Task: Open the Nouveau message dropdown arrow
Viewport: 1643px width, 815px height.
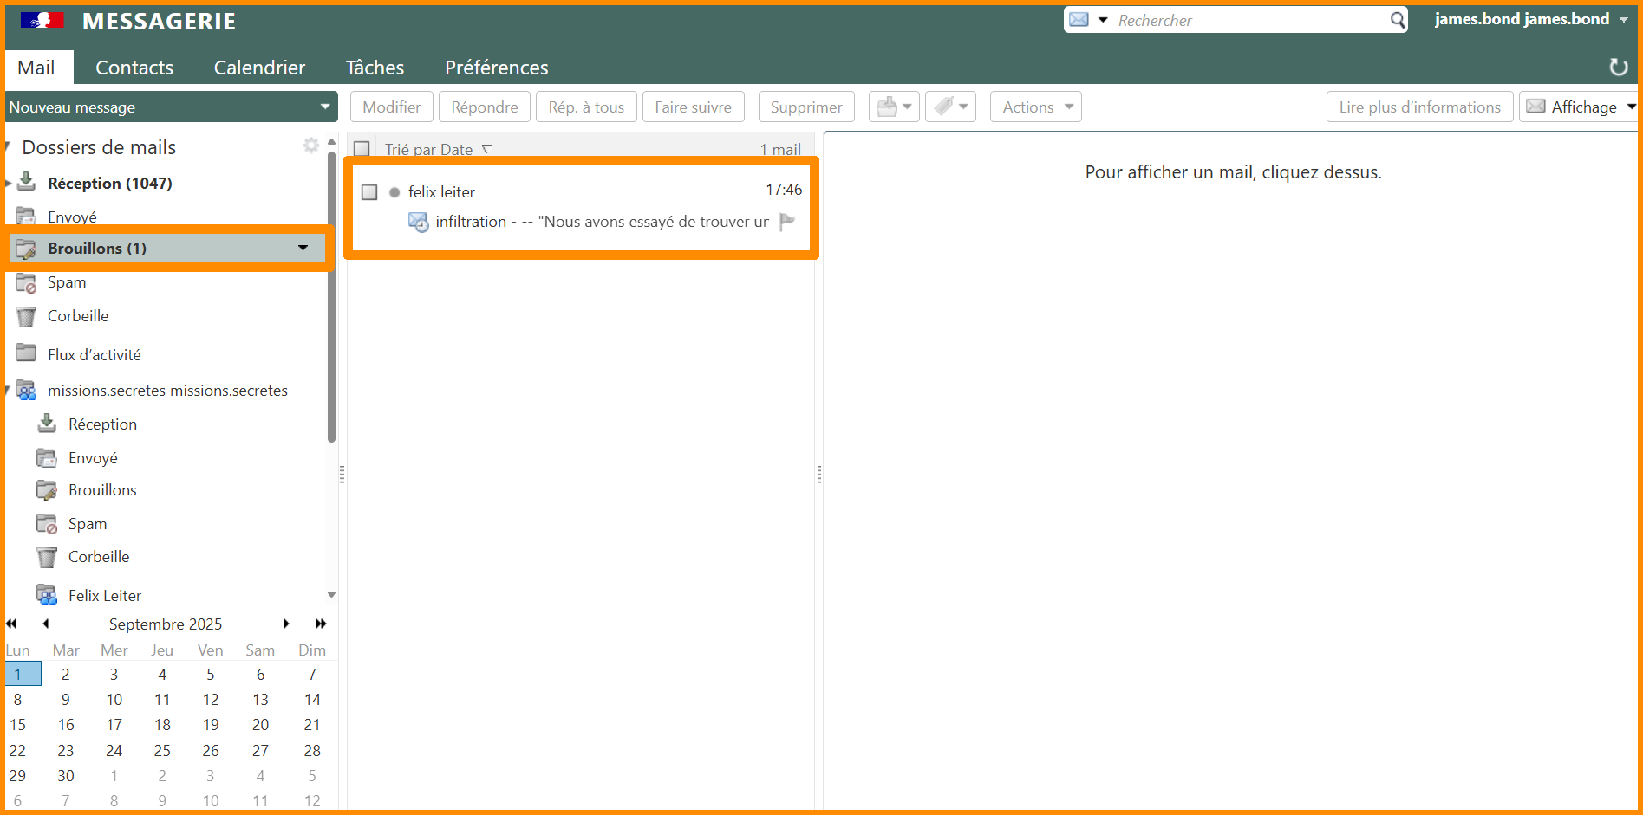Action: pos(325,107)
